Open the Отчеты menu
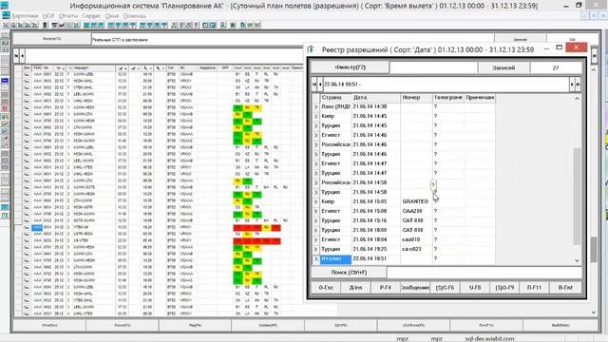This screenshot has width=608, height=342. 68,16
